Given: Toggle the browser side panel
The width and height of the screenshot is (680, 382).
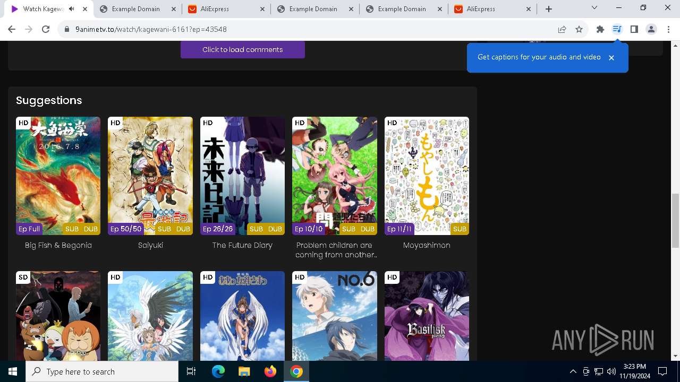Looking at the screenshot, I should [634, 29].
